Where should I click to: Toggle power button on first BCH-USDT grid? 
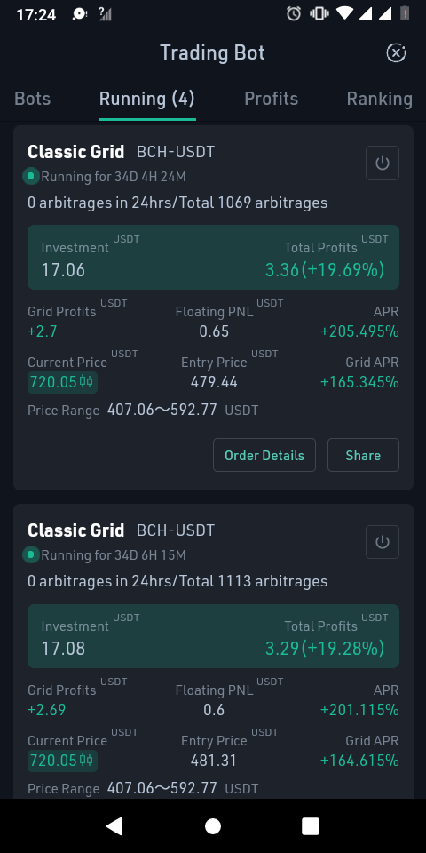coord(383,163)
